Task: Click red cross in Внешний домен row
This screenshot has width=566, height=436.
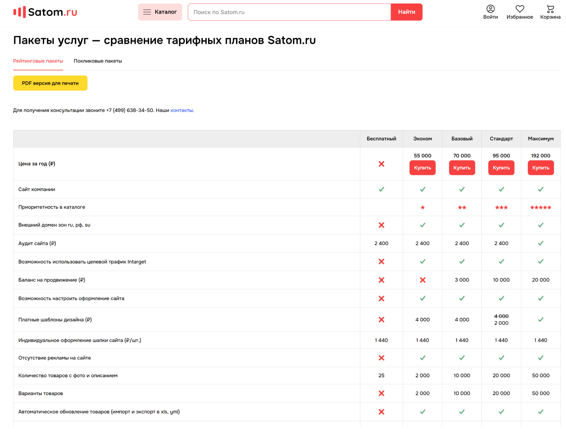Action: click(x=381, y=225)
